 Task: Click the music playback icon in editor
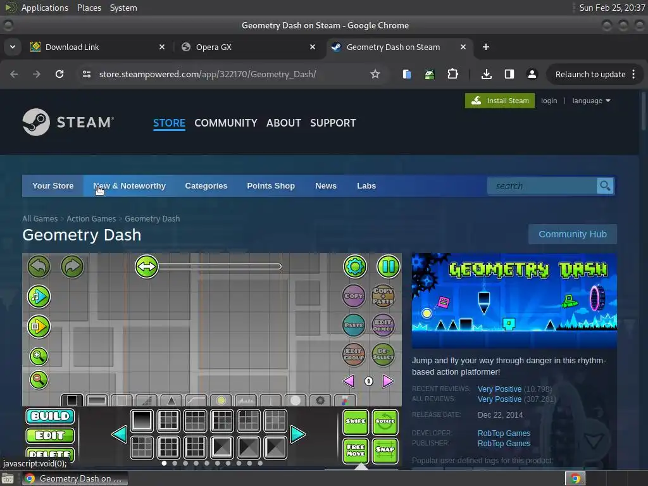[x=39, y=296]
